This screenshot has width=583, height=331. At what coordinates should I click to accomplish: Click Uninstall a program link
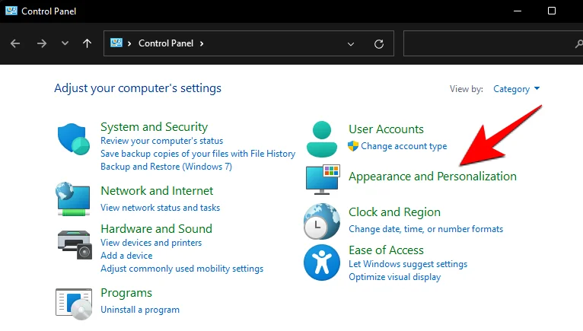(140, 310)
